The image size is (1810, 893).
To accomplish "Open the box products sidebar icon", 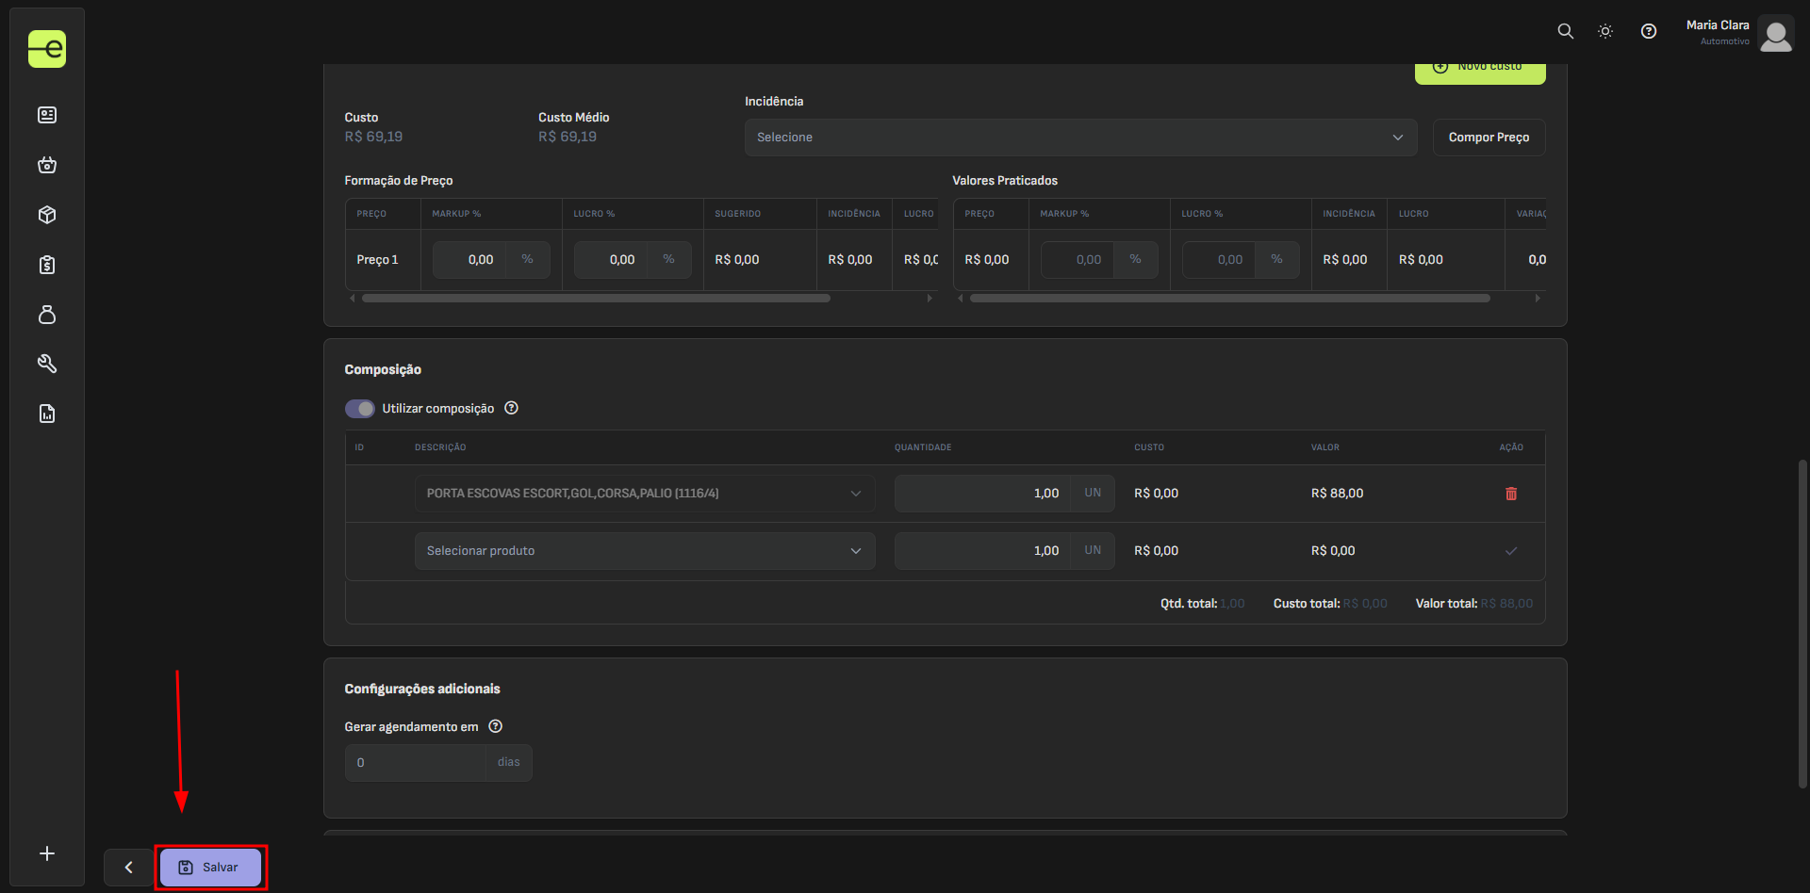I will 47,215.
